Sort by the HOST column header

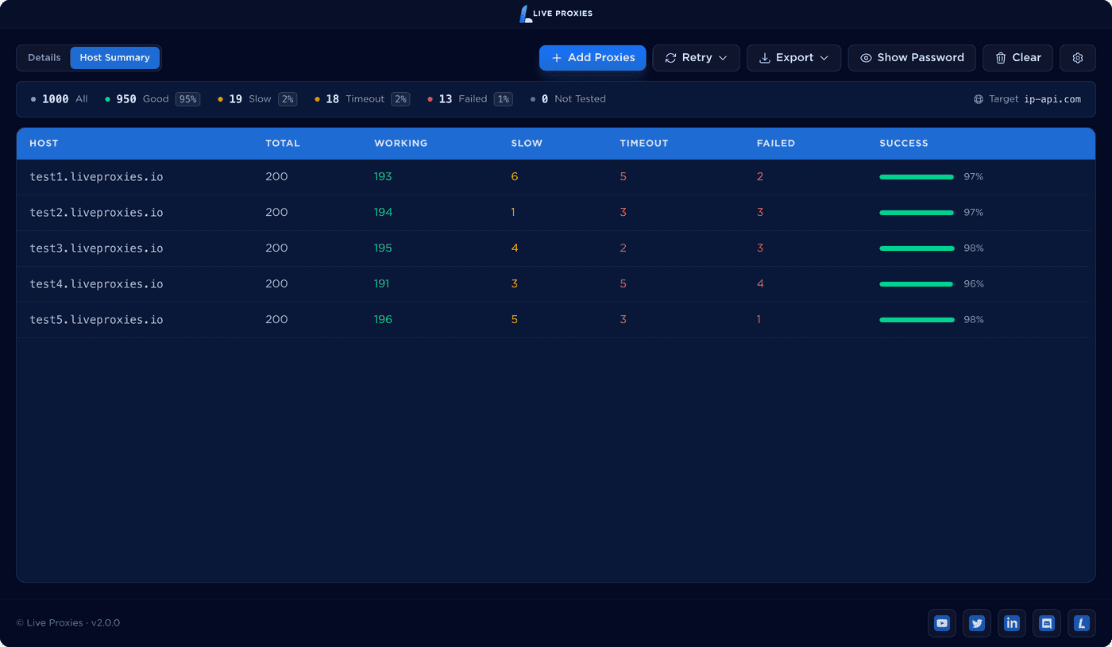click(x=44, y=144)
